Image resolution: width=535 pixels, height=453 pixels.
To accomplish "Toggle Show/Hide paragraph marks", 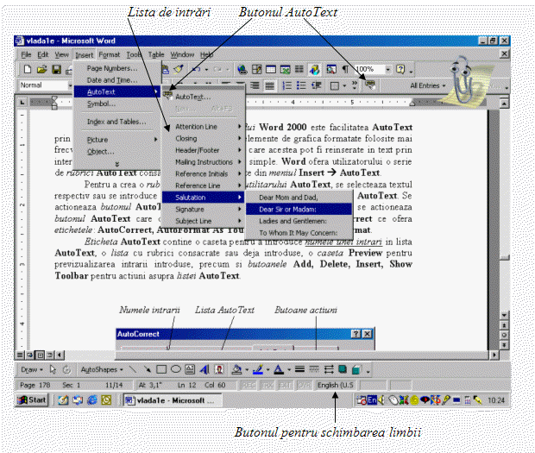I will (345, 70).
